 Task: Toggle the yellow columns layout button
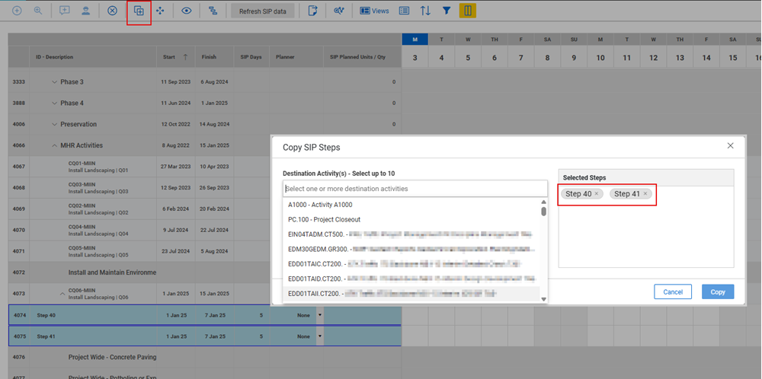pos(468,11)
